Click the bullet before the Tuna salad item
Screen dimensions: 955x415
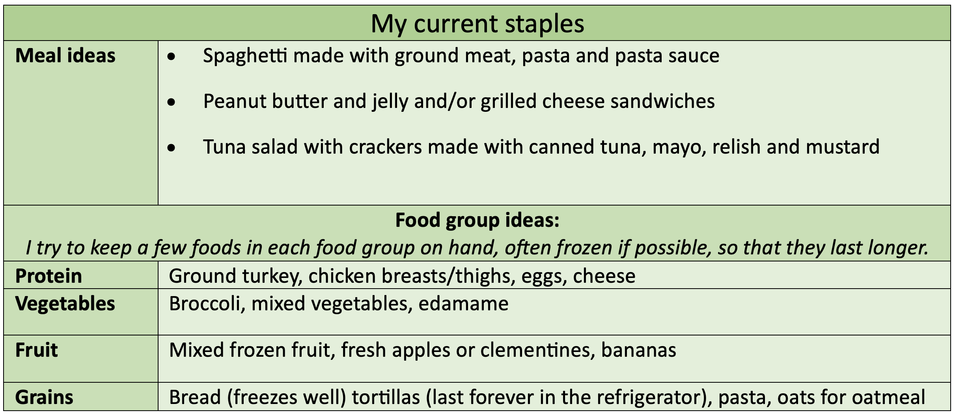pos(171,148)
